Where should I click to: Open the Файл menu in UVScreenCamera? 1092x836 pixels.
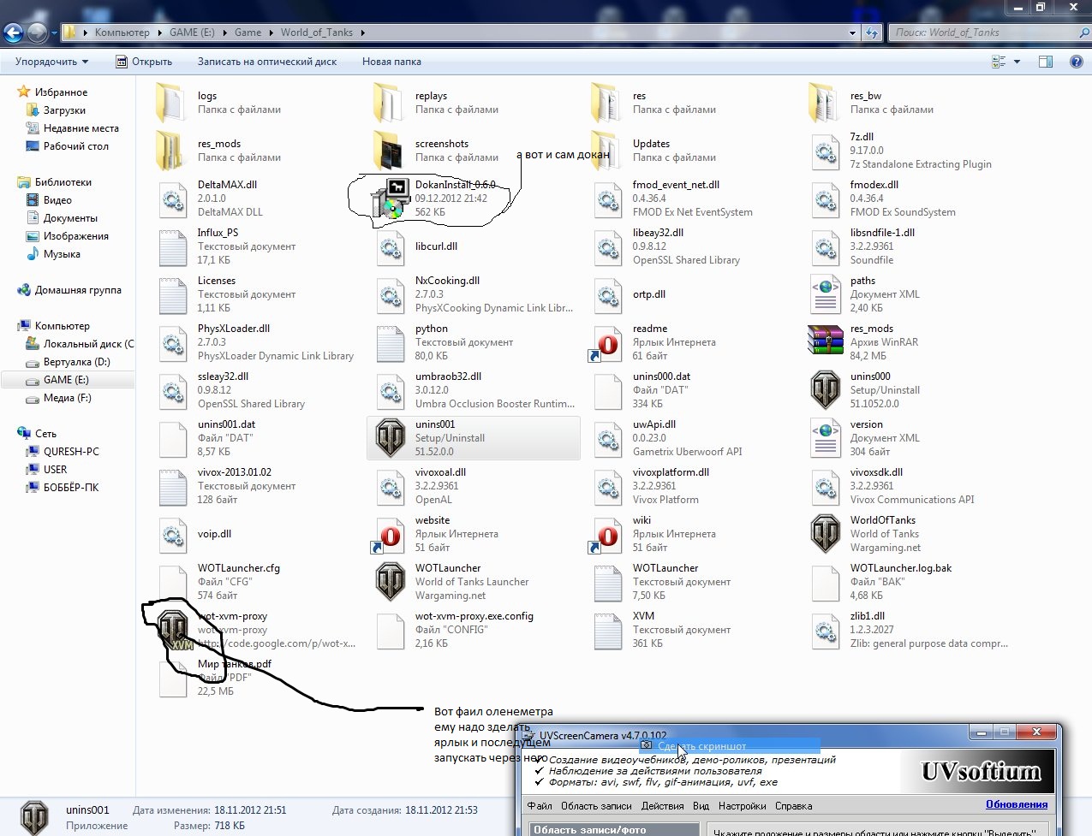(540, 806)
